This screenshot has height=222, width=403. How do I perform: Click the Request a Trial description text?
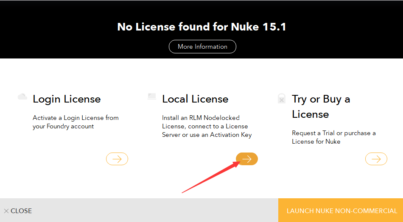point(333,137)
